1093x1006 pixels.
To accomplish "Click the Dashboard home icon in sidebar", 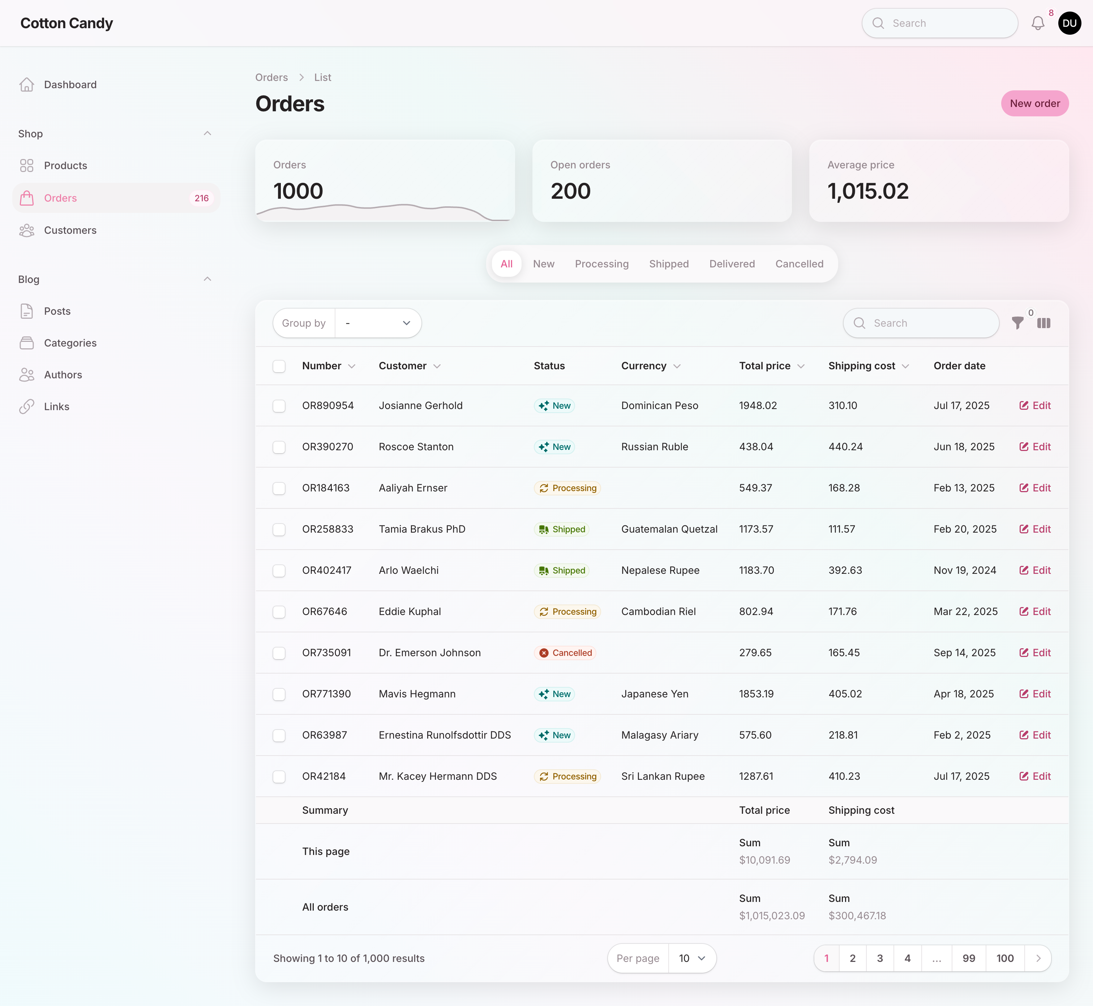I will [27, 85].
